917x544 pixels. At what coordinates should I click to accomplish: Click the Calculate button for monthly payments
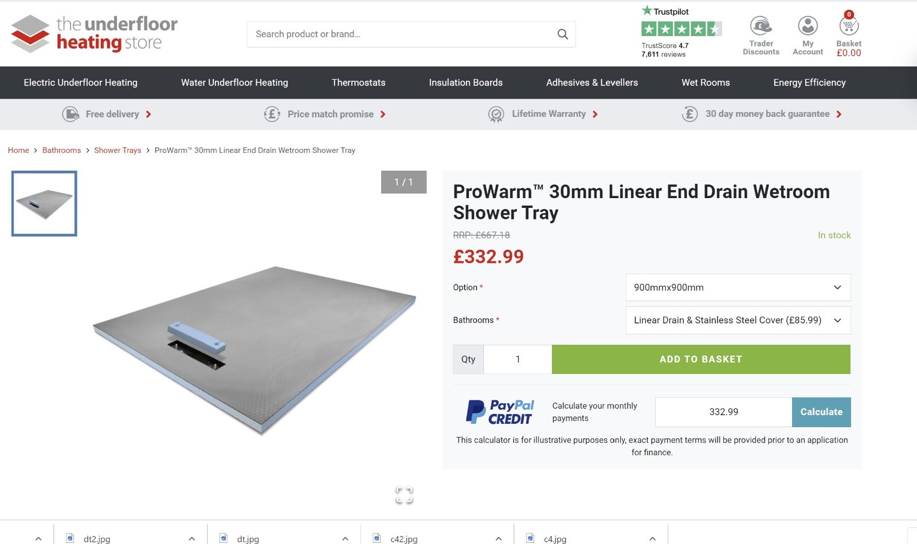point(821,412)
